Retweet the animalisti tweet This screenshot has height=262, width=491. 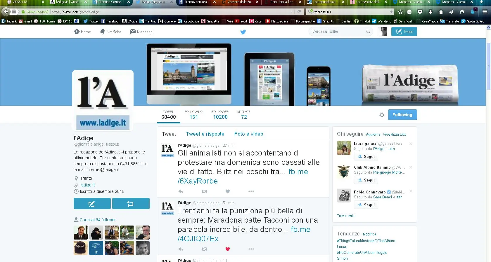pyautogui.click(x=204, y=191)
